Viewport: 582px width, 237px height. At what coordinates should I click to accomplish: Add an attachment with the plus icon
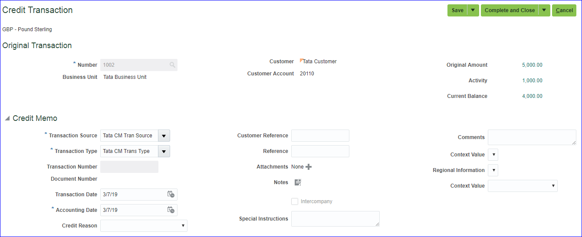(309, 167)
